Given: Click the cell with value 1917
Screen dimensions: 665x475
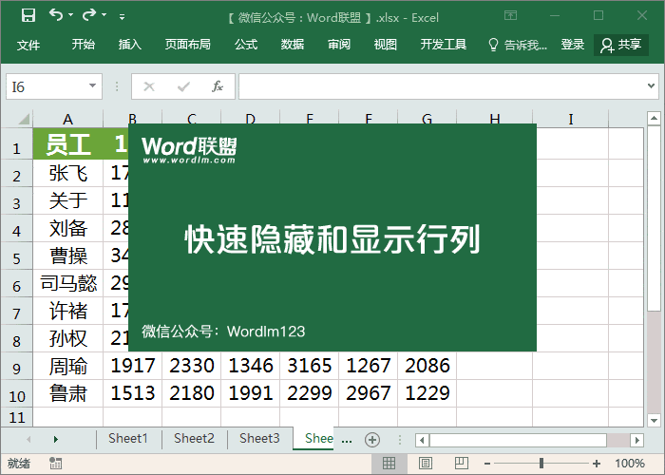Looking at the screenshot, I should click(x=132, y=366).
